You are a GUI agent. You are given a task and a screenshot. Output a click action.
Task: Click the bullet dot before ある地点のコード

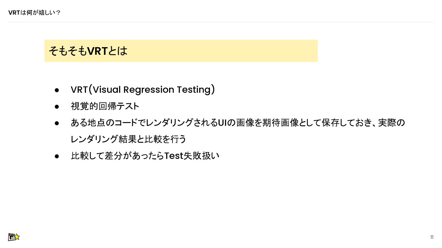point(57,123)
